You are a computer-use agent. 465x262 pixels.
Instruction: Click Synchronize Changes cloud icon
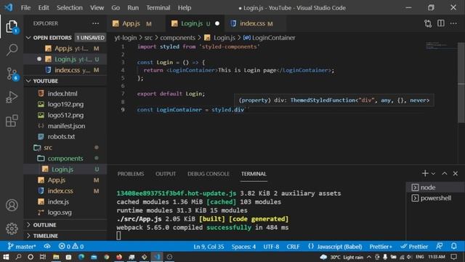point(47,247)
